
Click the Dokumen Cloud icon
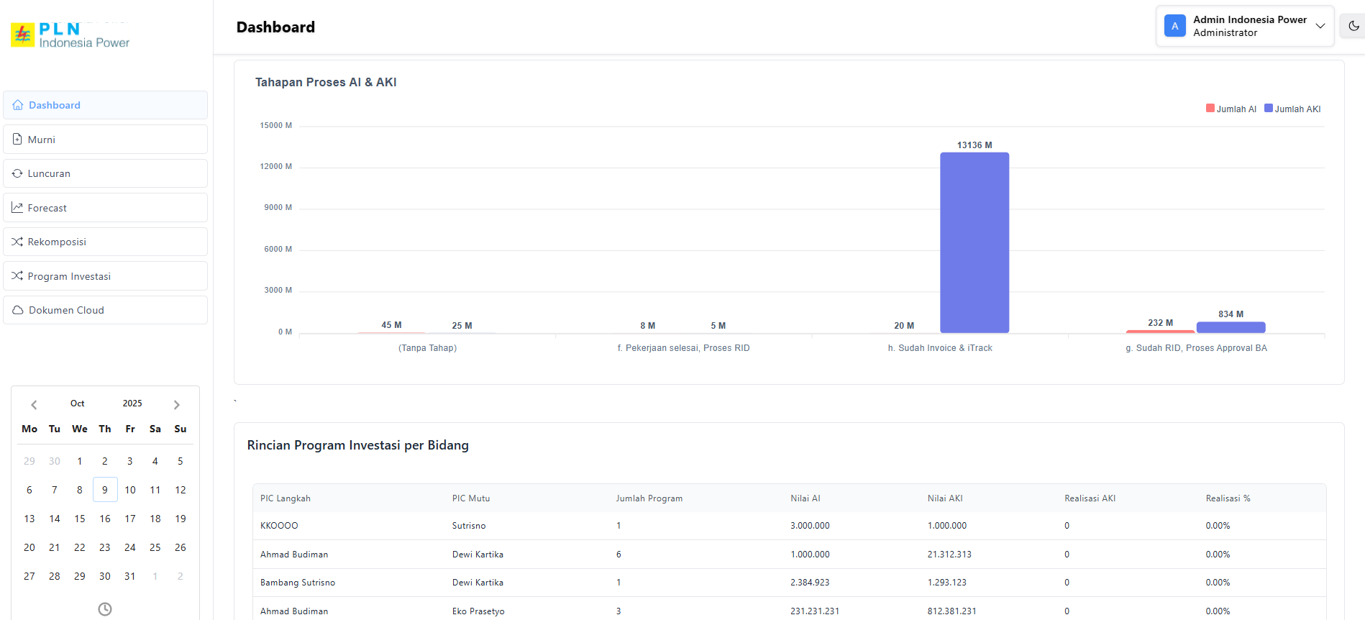(18, 310)
